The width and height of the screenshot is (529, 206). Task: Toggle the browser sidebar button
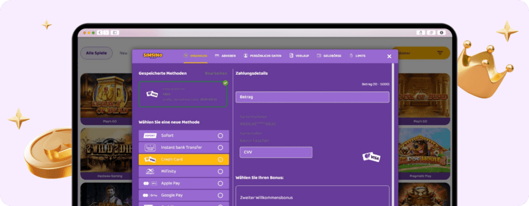[115, 33]
